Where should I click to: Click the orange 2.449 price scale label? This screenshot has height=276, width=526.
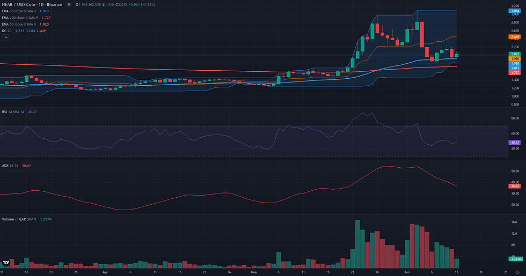pos(515,37)
